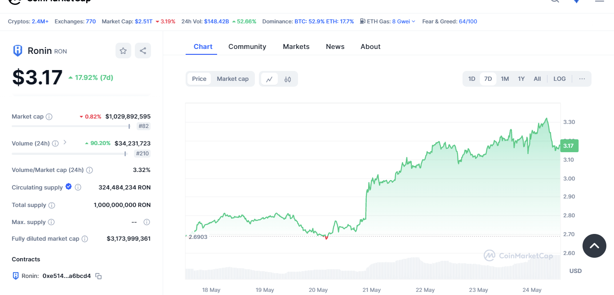Click the global Market Cap $2.51T link
Screen dimensions: 614x295
click(143, 21)
